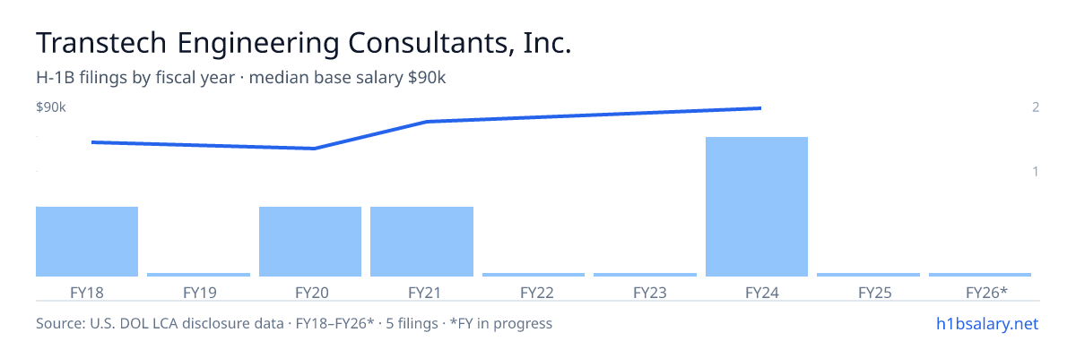This screenshot has height=358, width=1076.
Task: Click the median salary line's FY24 endpoint
Action: [x=760, y=108]
